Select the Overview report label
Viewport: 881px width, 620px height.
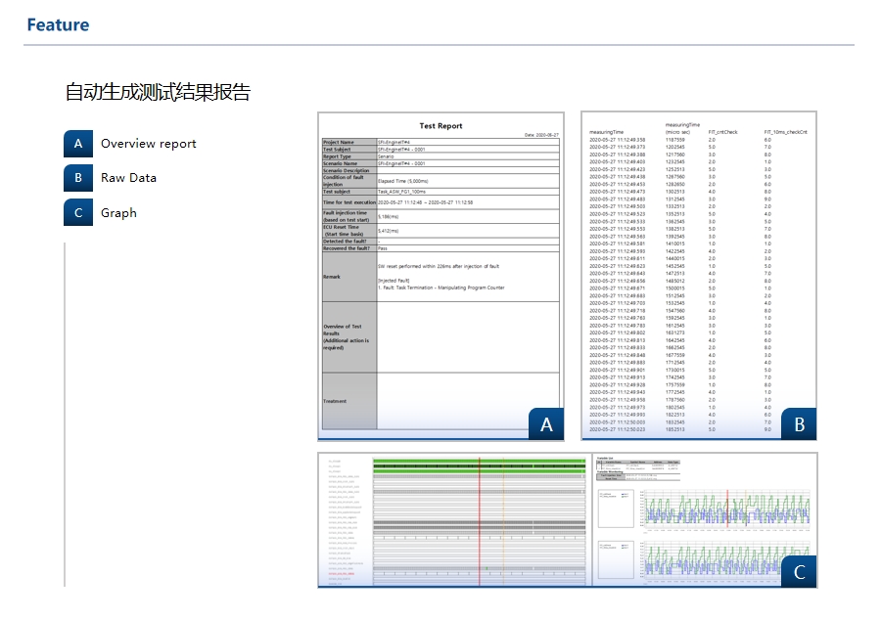[149, 144]
